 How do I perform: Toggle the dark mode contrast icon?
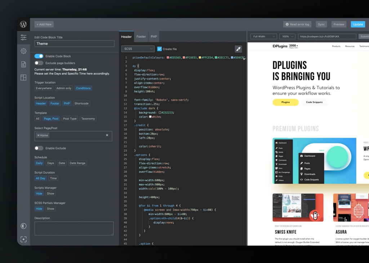[x=23, y=226]
